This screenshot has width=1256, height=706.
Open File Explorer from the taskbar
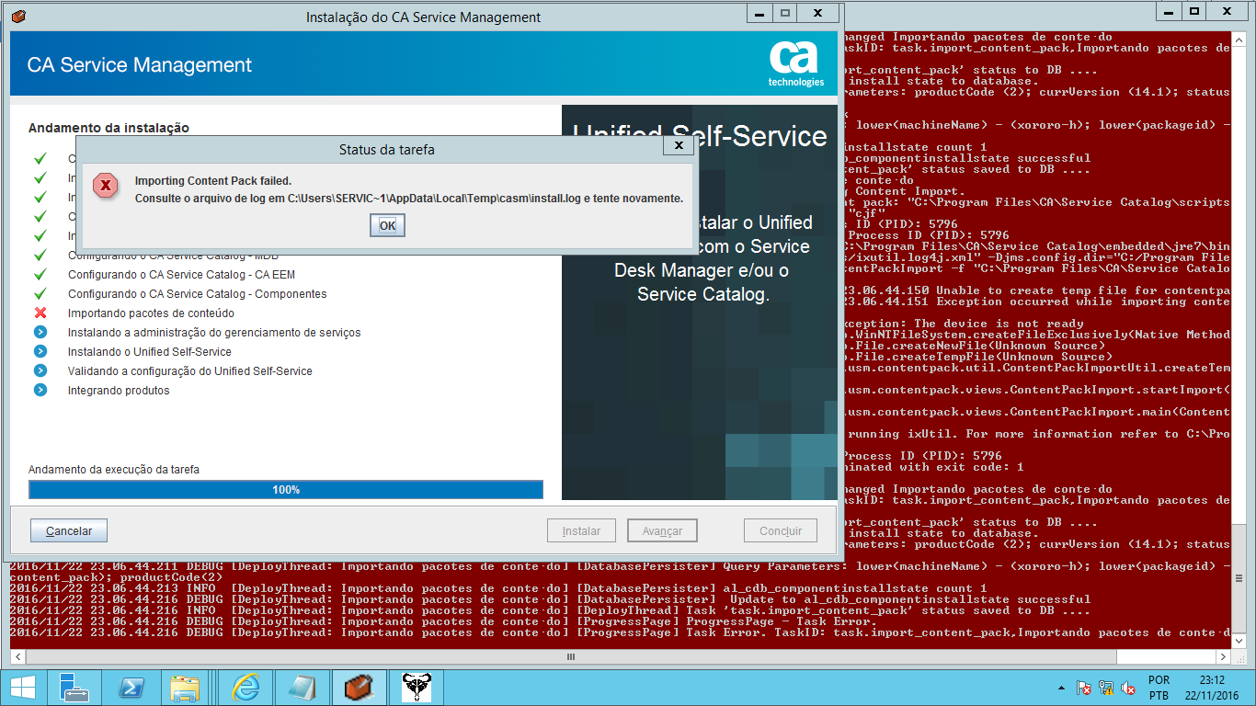click(186, 687)
